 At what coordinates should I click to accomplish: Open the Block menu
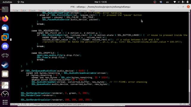[x=32, y=11]
